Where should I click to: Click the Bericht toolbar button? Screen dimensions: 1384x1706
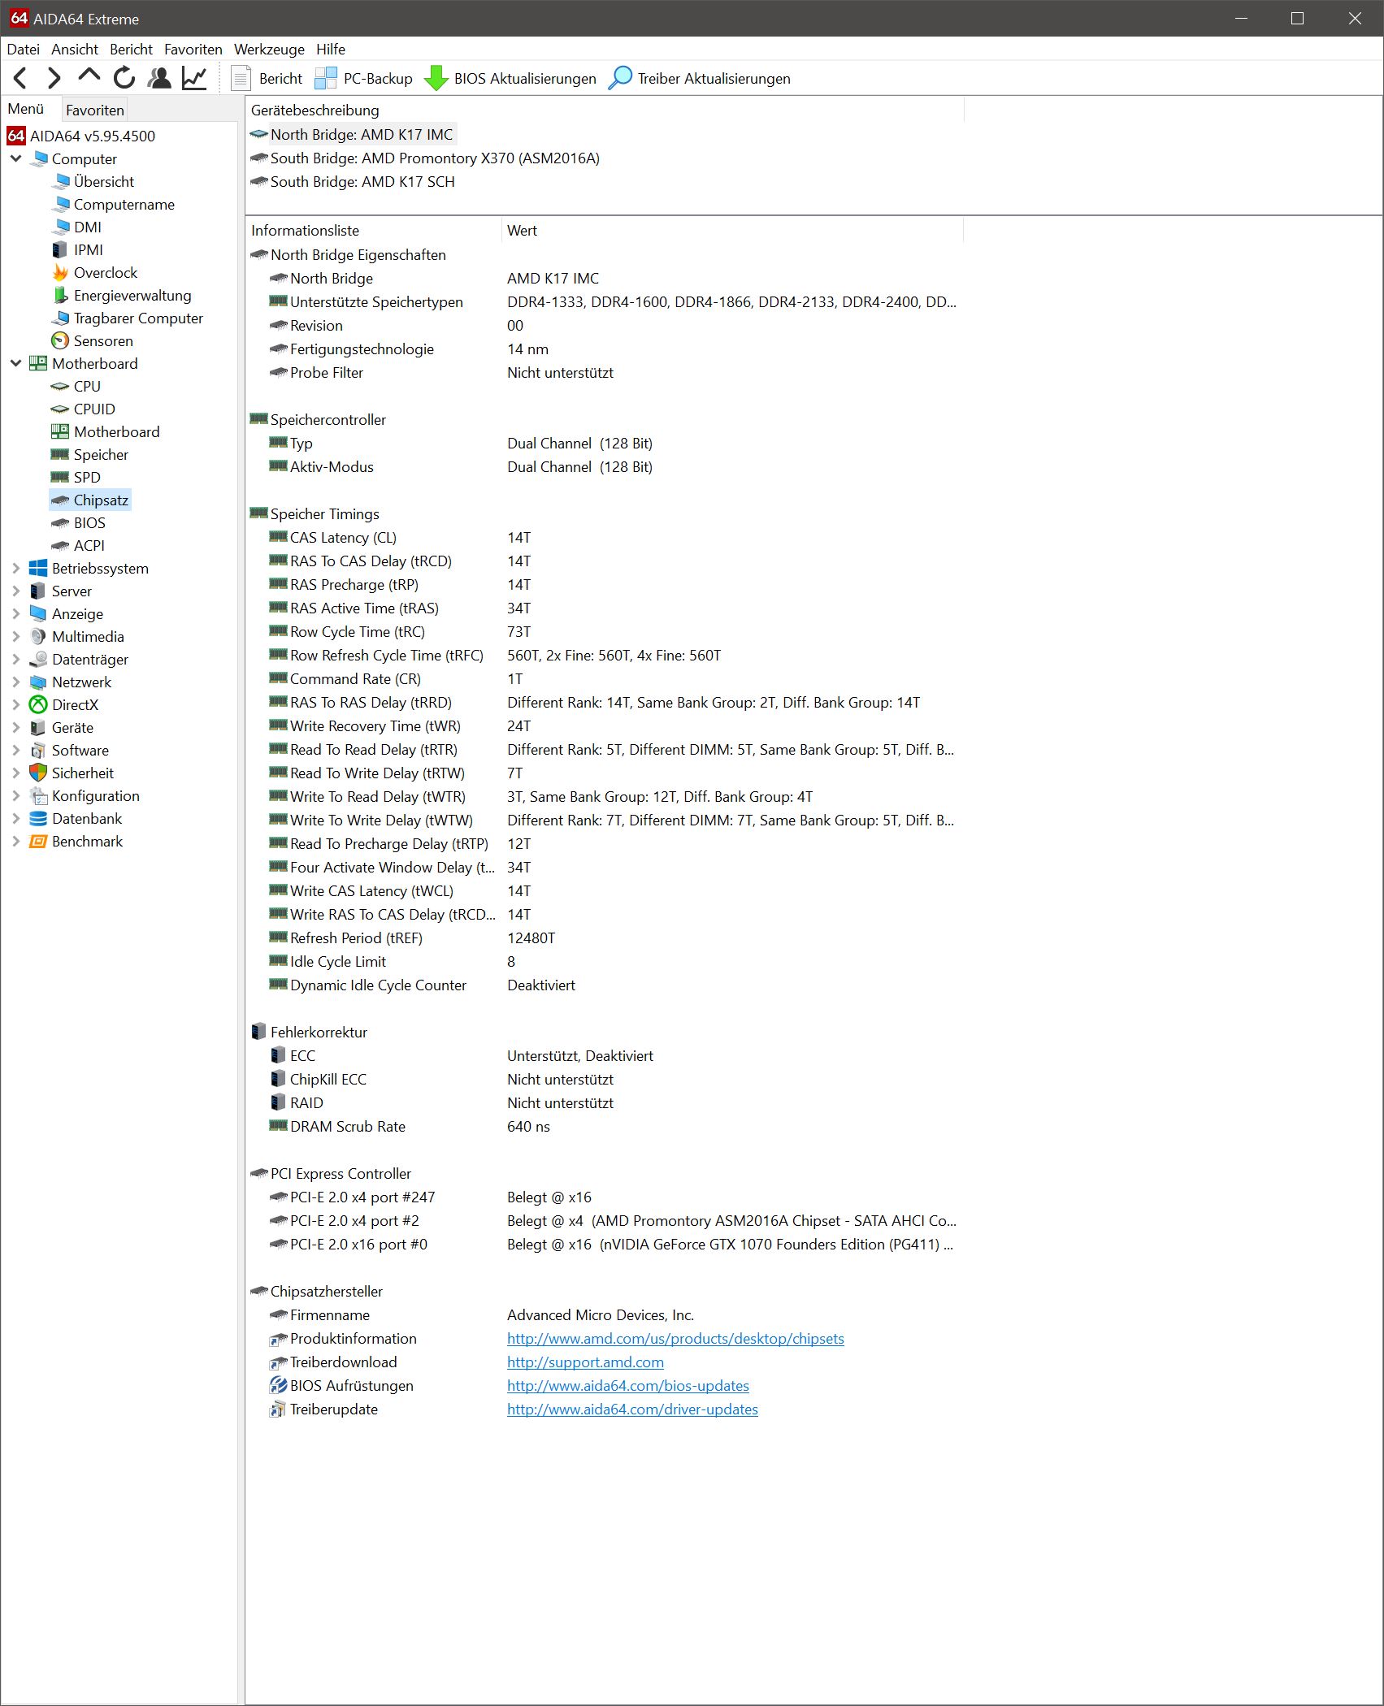[x=267, y=78]
